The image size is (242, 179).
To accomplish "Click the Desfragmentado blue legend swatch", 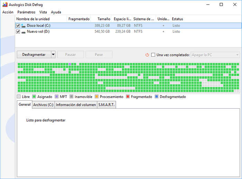I will pos(157,97).
